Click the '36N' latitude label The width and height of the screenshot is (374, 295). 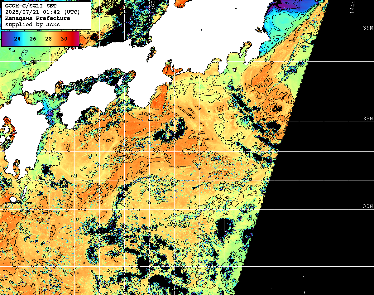pos(368,28)
